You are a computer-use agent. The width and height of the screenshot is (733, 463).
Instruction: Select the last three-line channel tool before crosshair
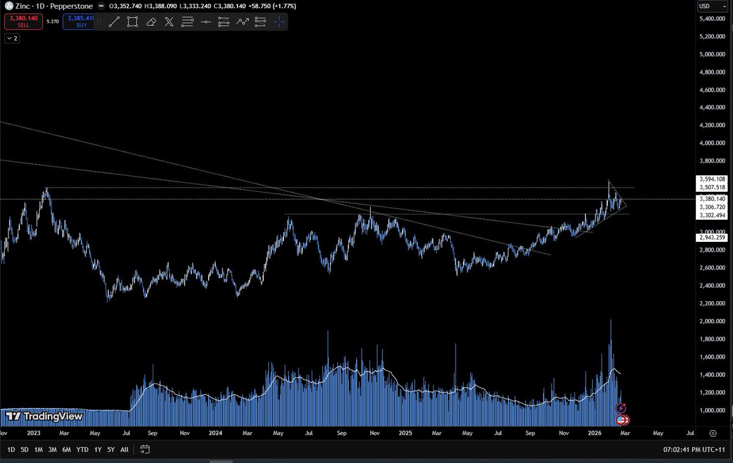[x=261, y=22]
